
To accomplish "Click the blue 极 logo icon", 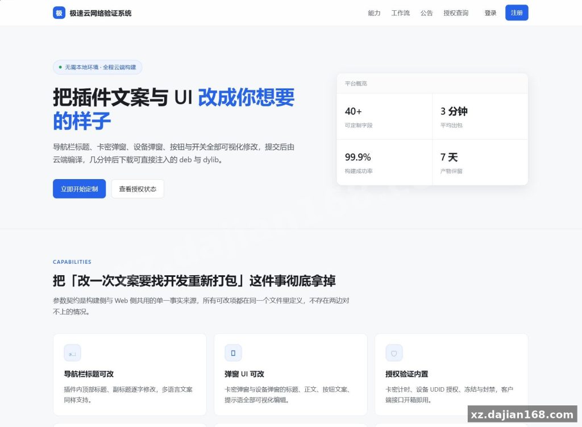I will pos(59,13).
